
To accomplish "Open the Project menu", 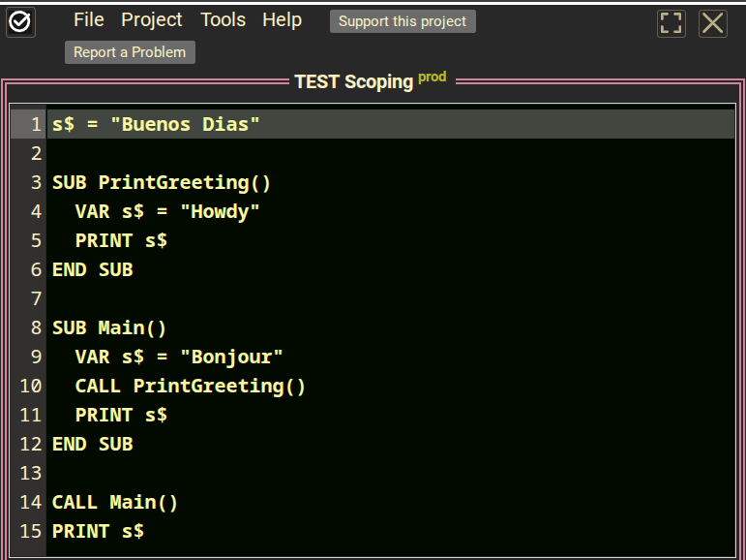I will [x=152, y=20].
